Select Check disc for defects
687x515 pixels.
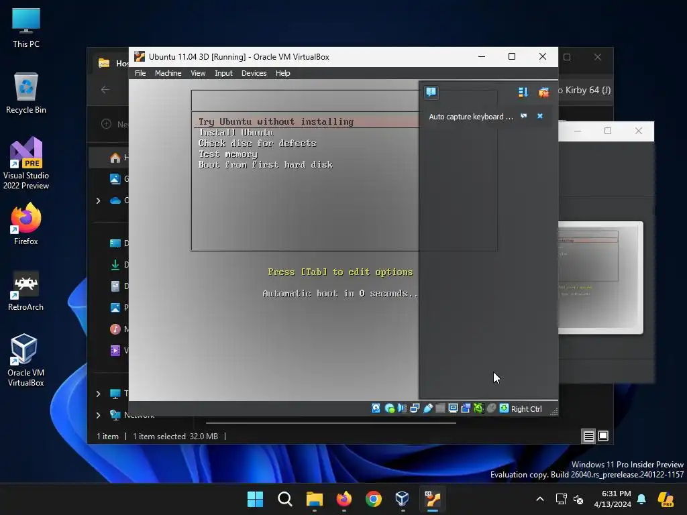coord(257,144)
